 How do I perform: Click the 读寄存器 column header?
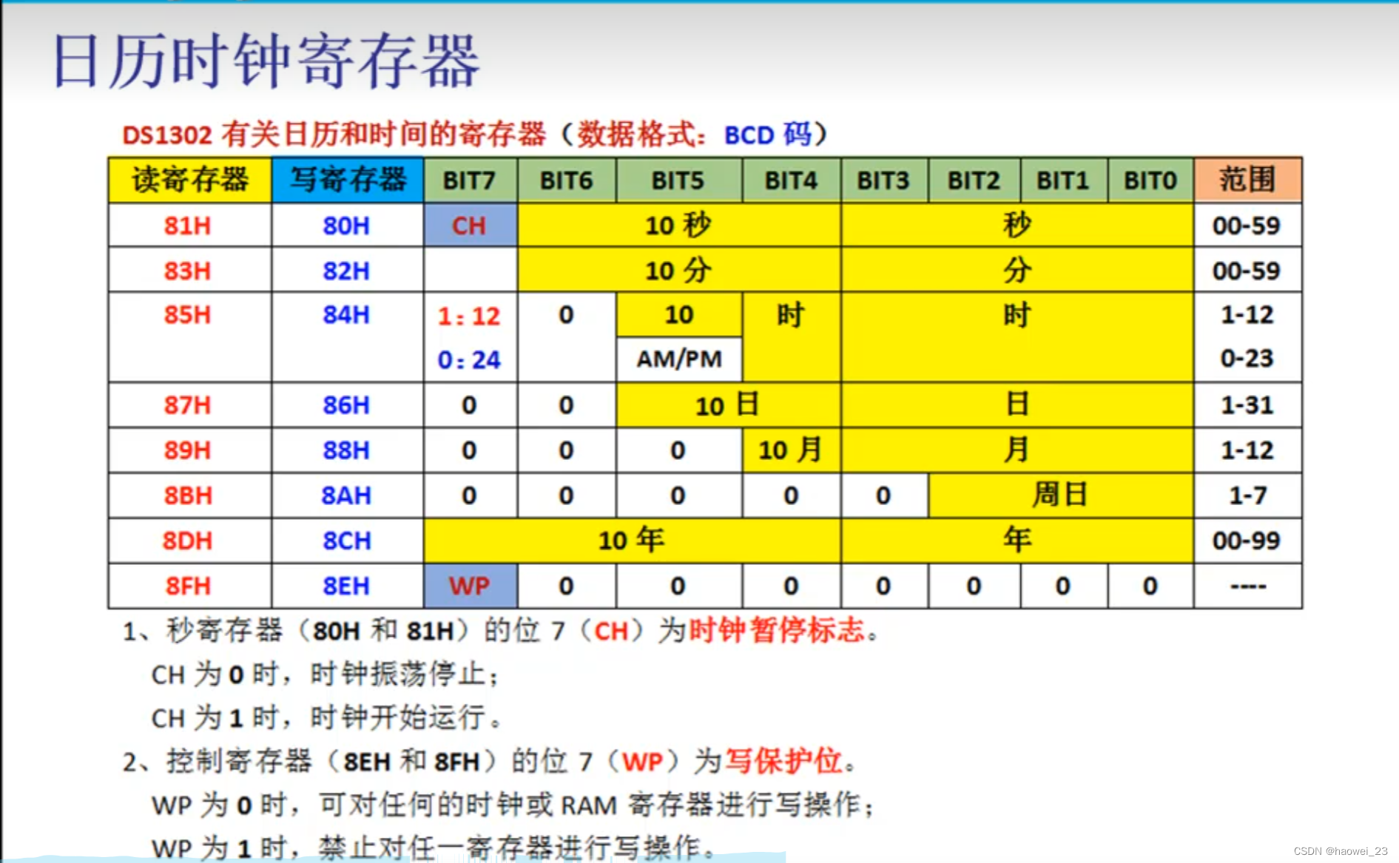(x=190, y=180)
